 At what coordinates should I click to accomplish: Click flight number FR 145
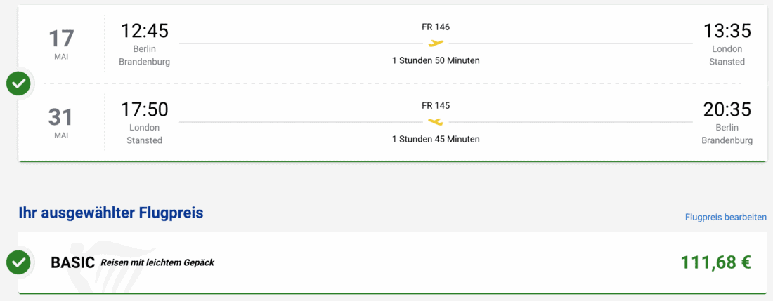(x=436, y=106)
